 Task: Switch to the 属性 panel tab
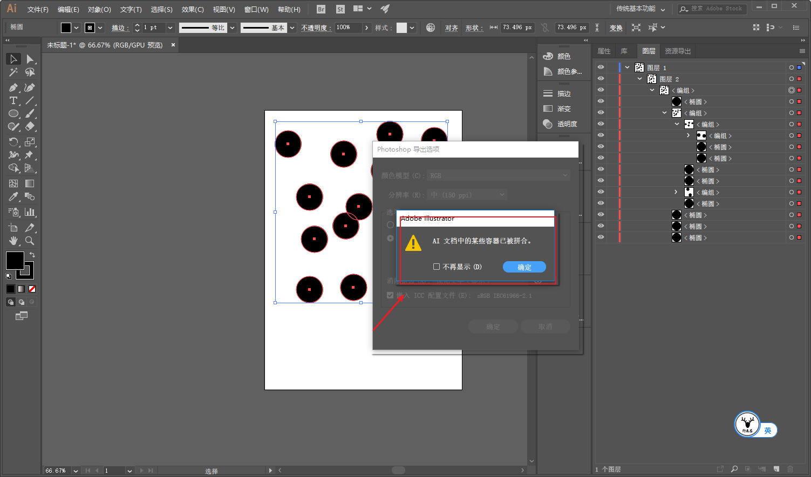pos(604,51)
